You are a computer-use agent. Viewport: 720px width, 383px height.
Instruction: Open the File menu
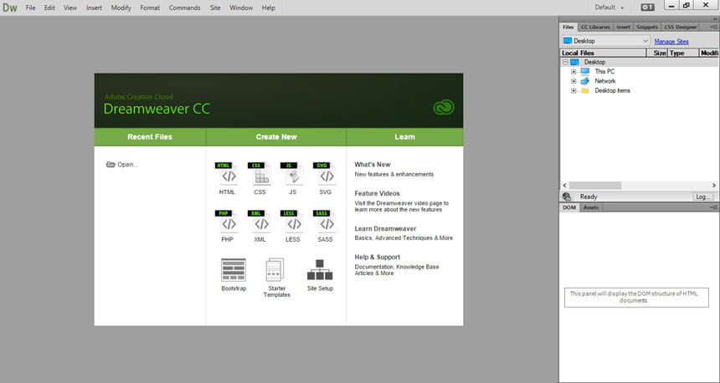pos(30,8)
